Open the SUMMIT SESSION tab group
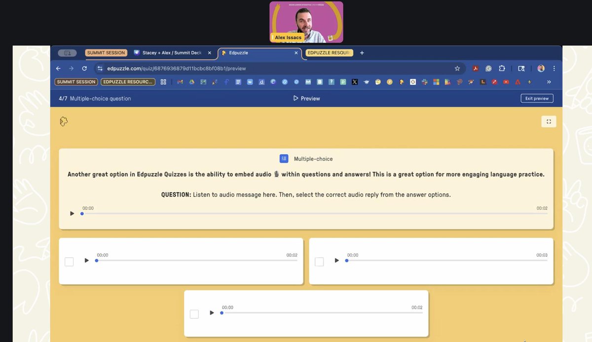This screenshot has width=592, height=342. click(x=106, y=53)
